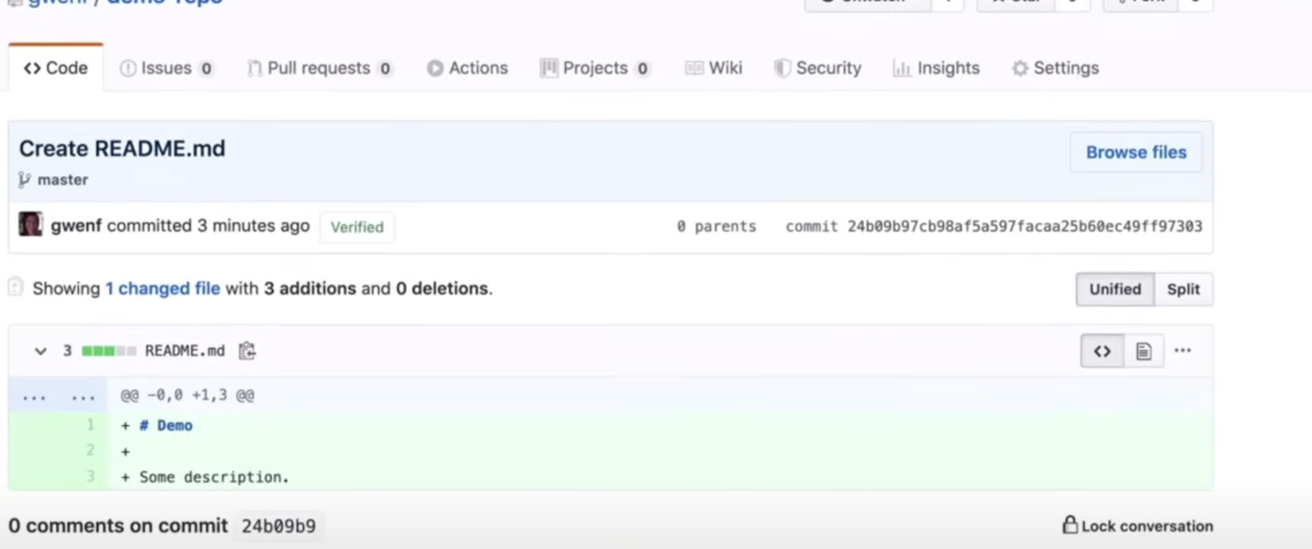Viewport: 1312px width, 549px height.
Task: Click the Verified signature badge
Action: (357, 227)
